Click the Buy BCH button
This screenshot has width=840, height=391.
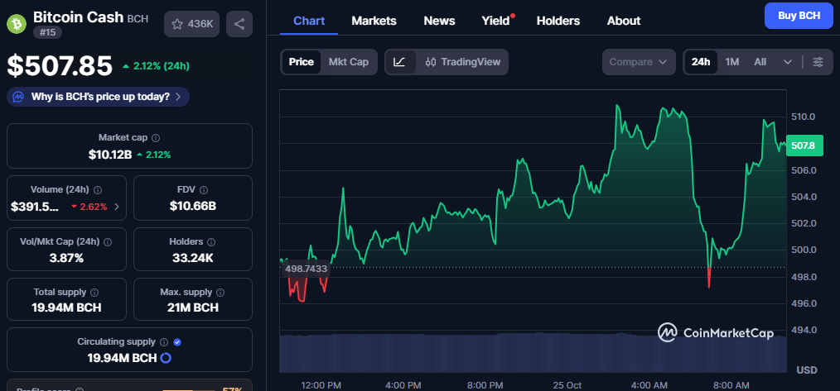click(x=798, y=16)
